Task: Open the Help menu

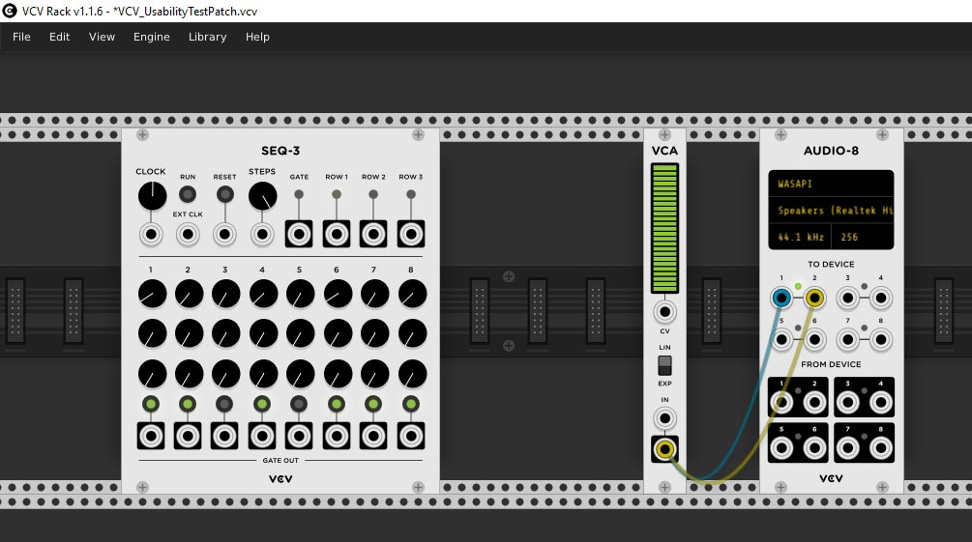Action: [x=257, y=37]
